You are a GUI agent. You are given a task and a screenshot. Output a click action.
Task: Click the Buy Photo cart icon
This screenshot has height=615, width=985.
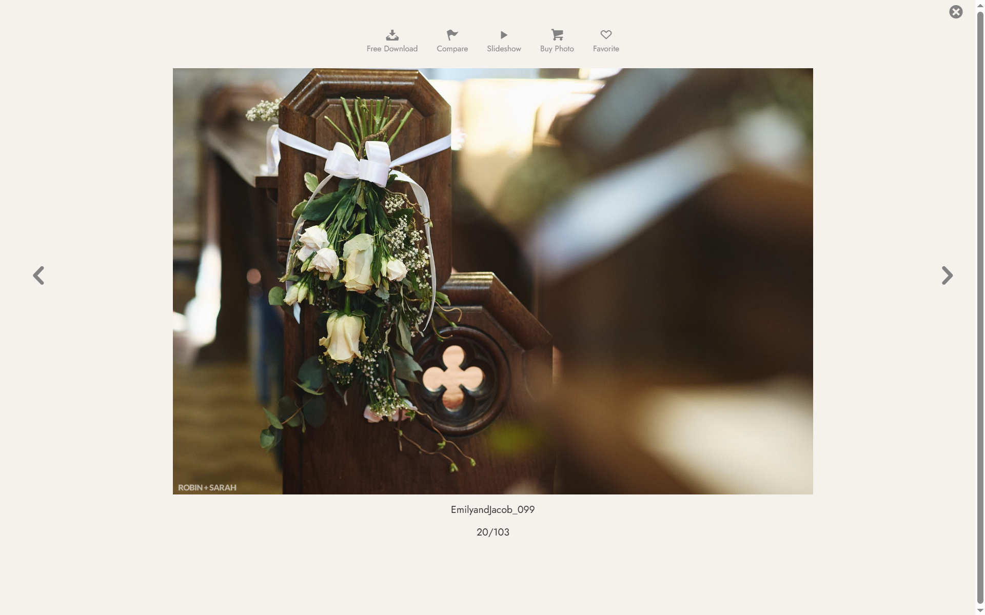pos(557,35)
